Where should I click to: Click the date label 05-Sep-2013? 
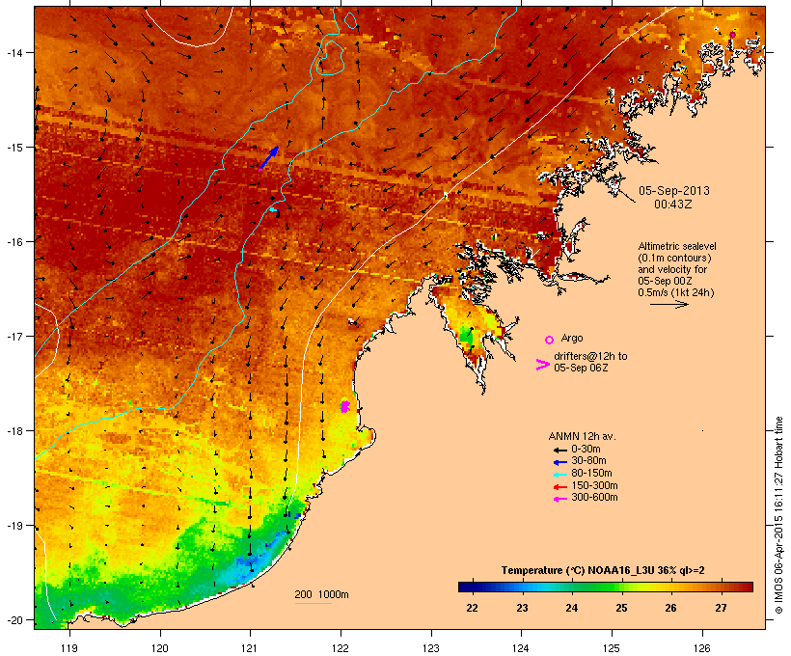[674, 191]
